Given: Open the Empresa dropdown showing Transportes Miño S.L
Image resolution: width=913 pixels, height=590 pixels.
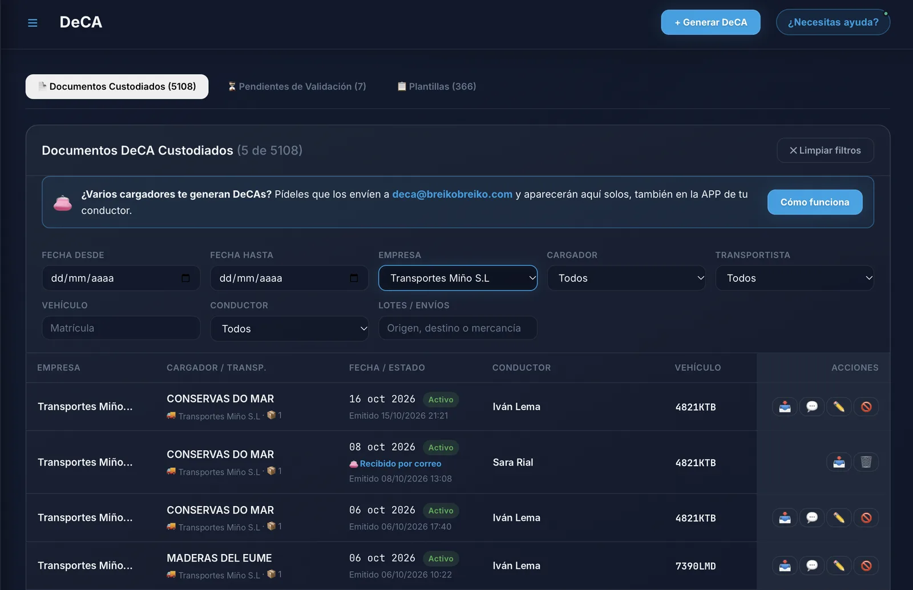Looking at the screenshot, I should click(x=458, y=278).
